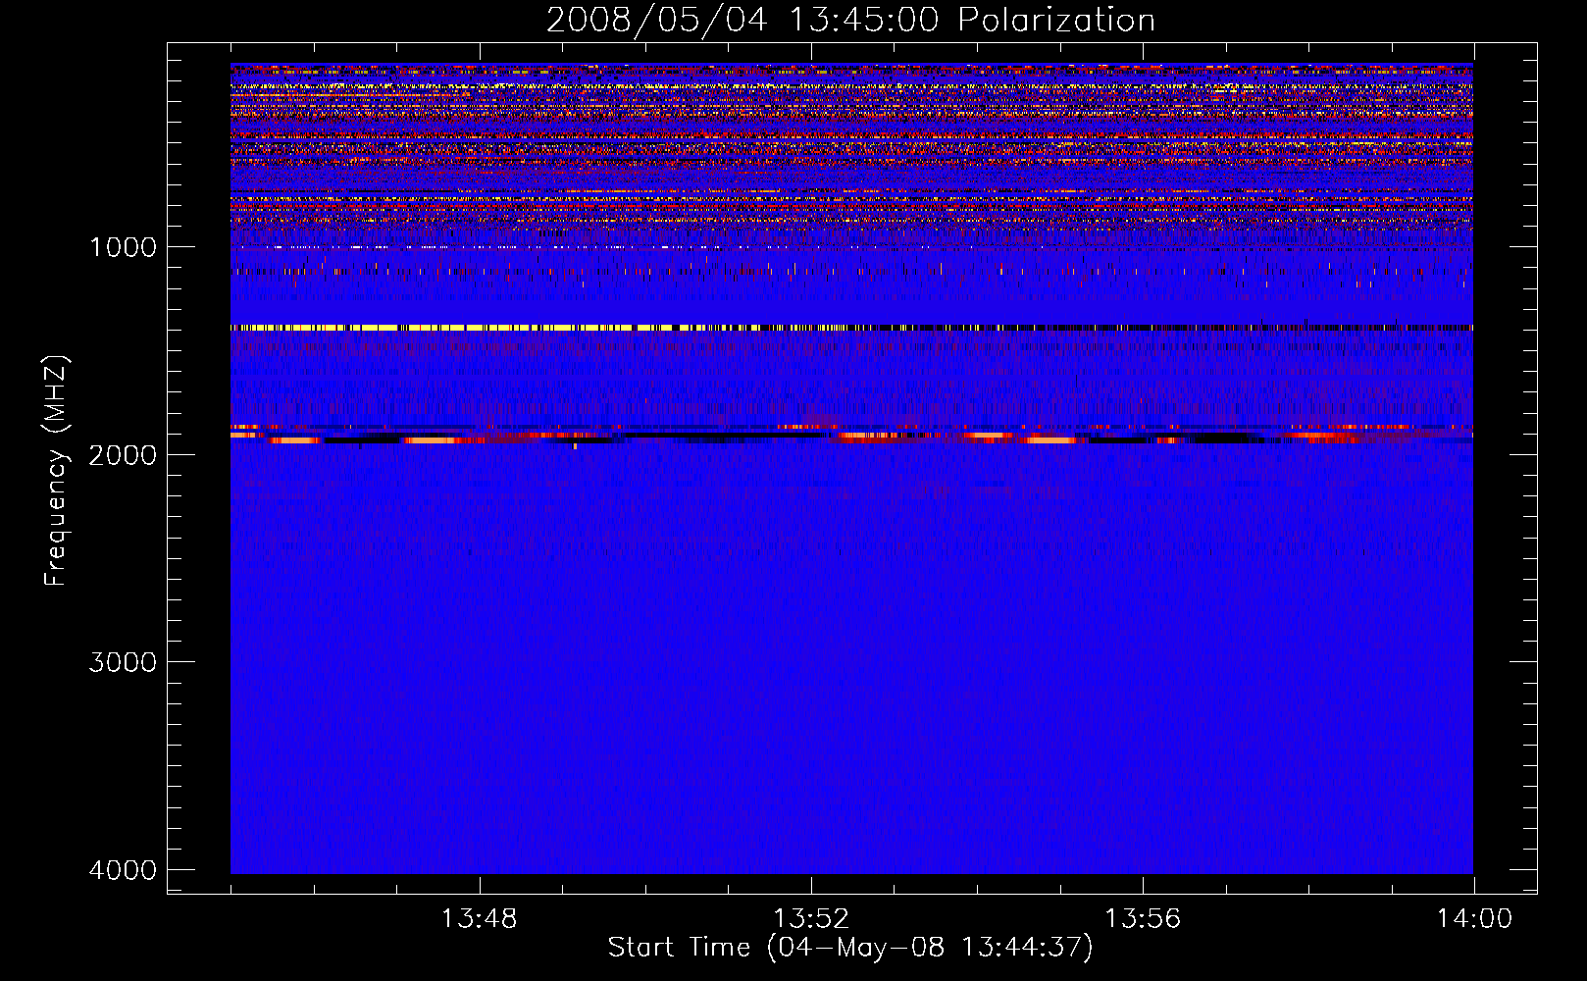
Task: Click the '13:52' time tick label
Action: [811, 919]
